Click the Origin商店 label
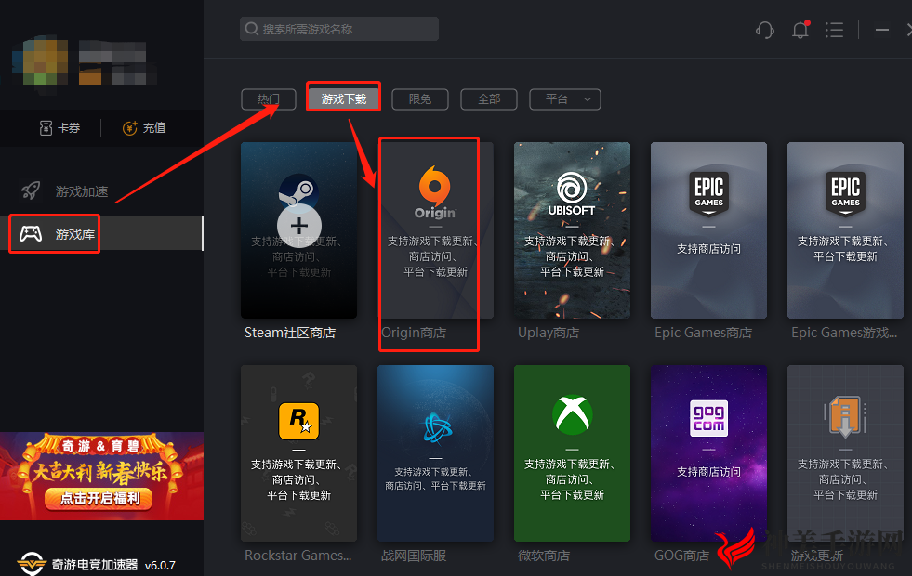Viewport: 912px width, 576px height. (414, 333)
